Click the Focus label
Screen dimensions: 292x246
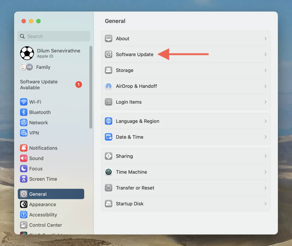tap(36, 169)
